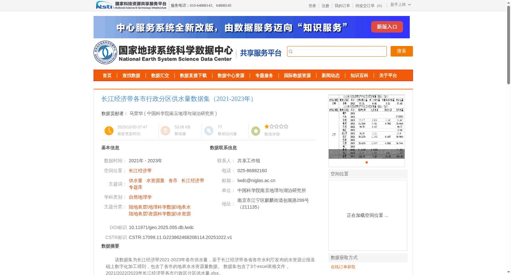
Task: Click the green star data rating icon
Action: (256, 131)
